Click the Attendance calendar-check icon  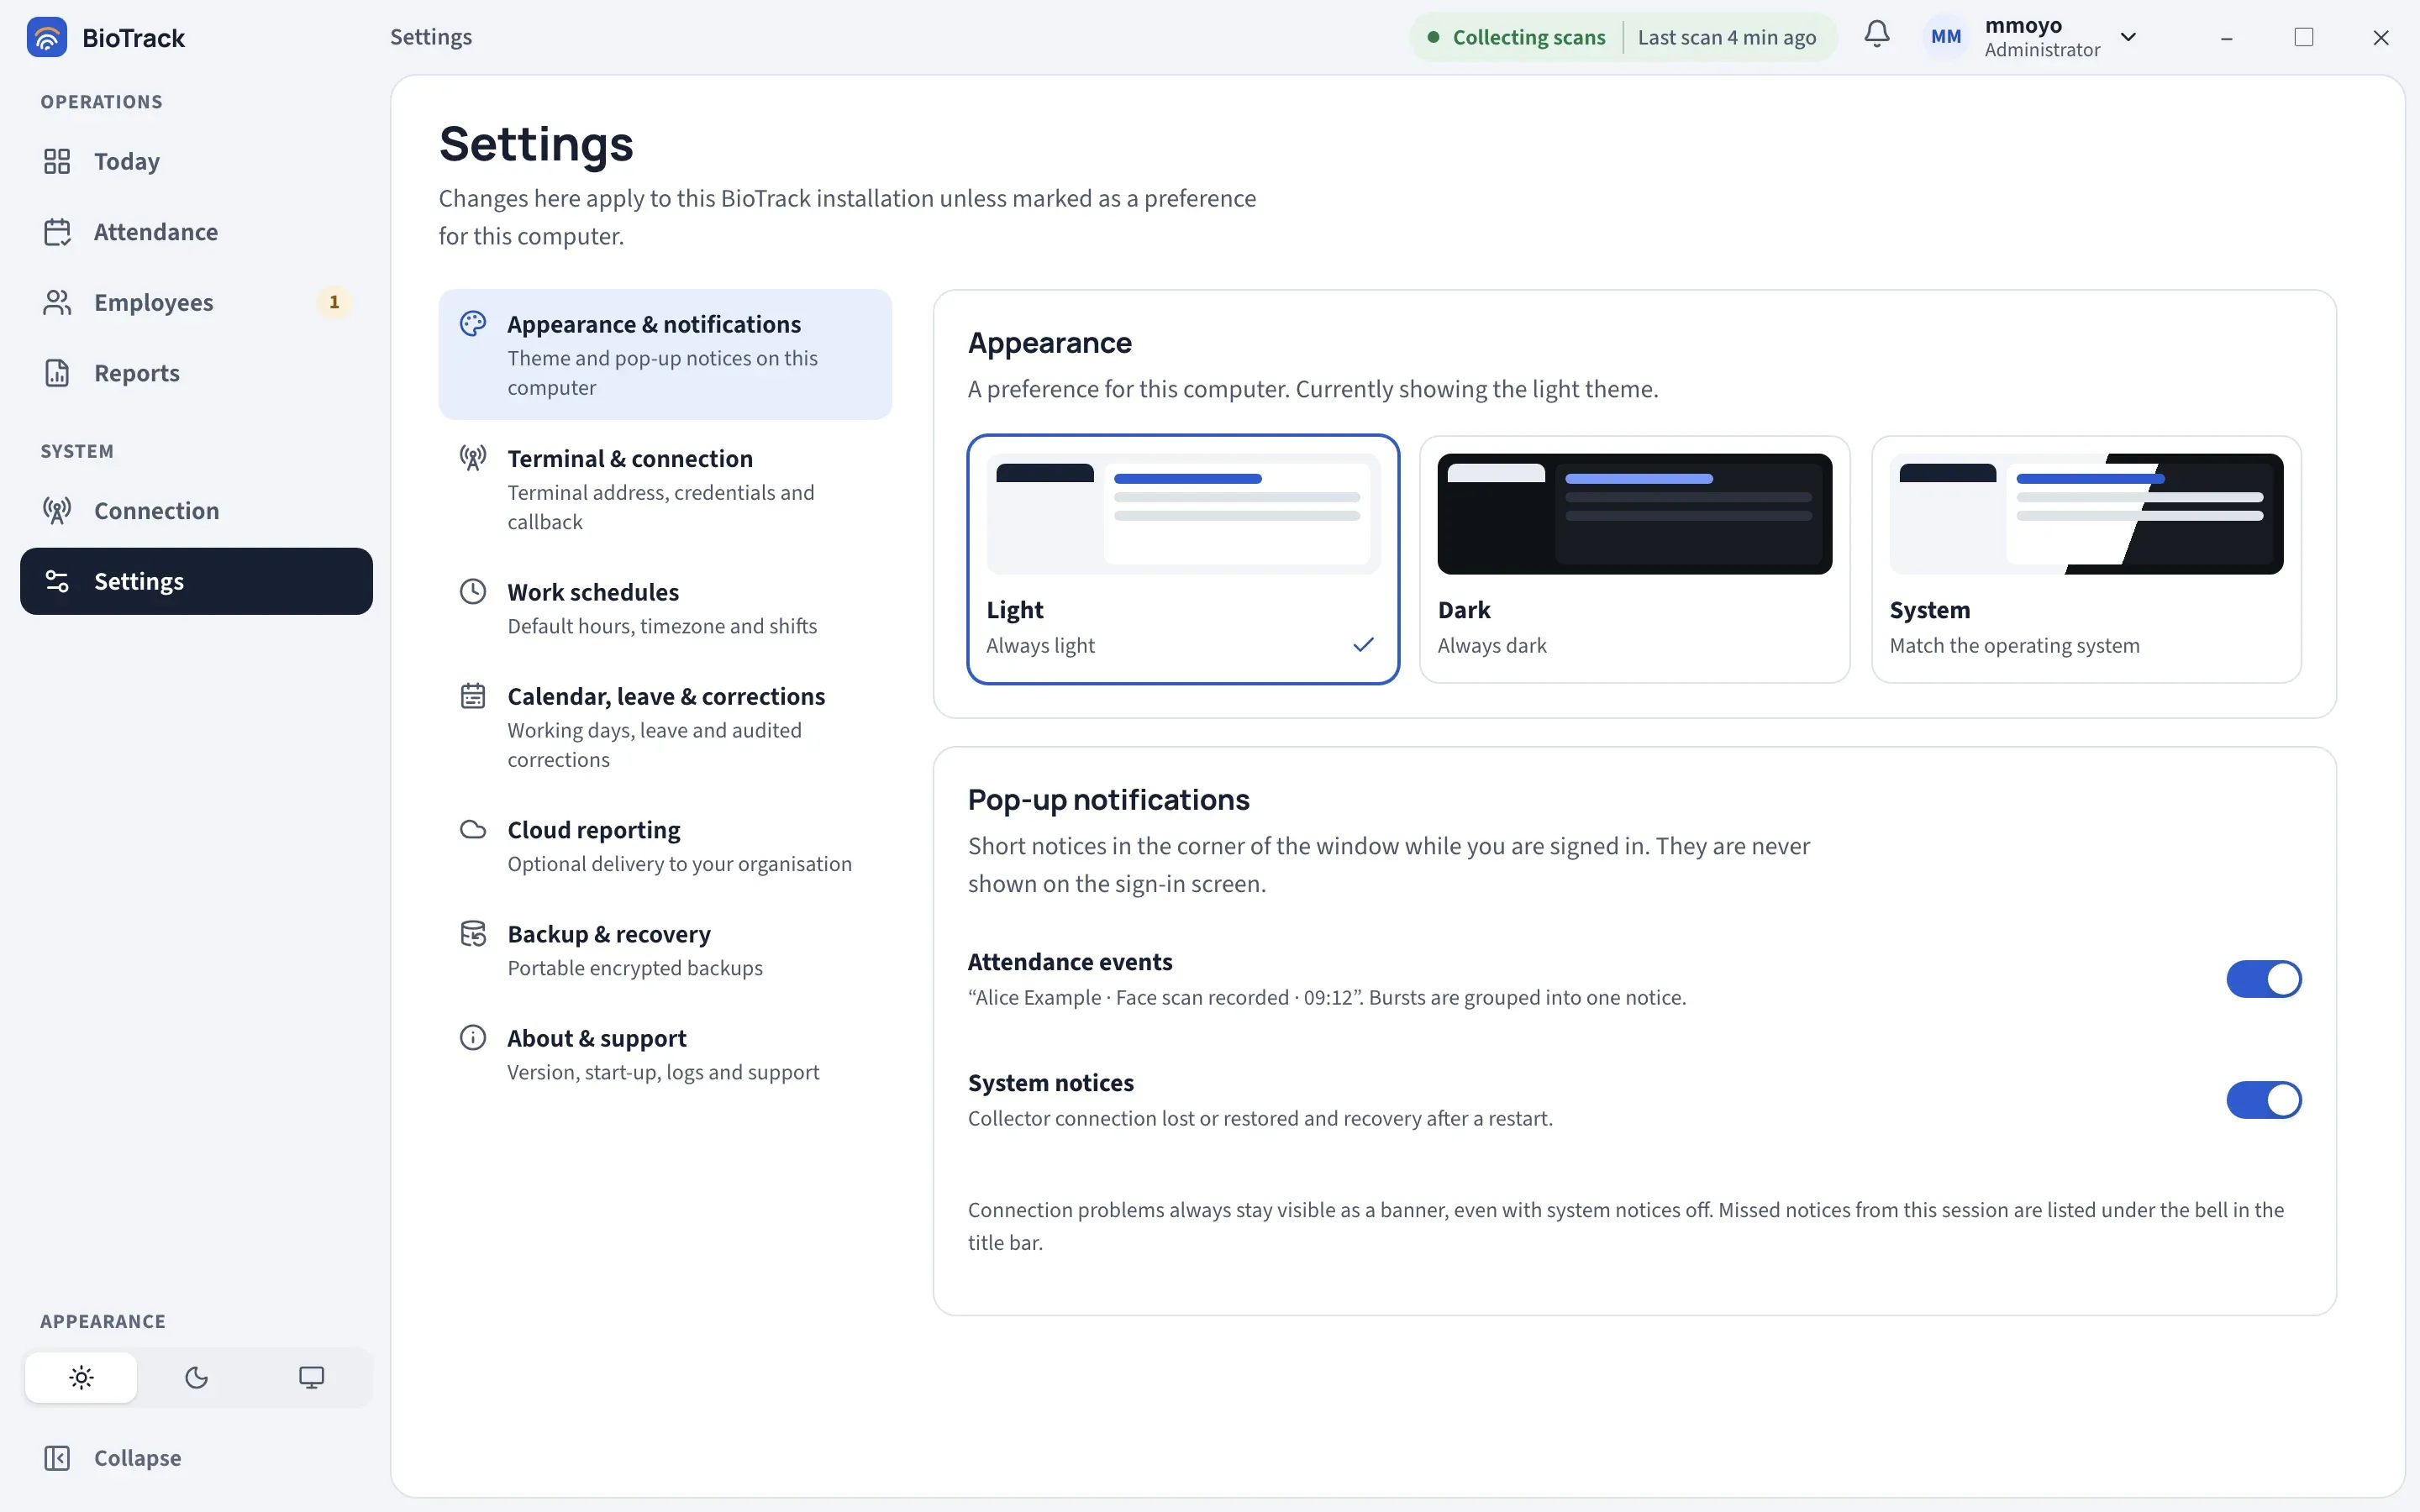click(57, 232)
